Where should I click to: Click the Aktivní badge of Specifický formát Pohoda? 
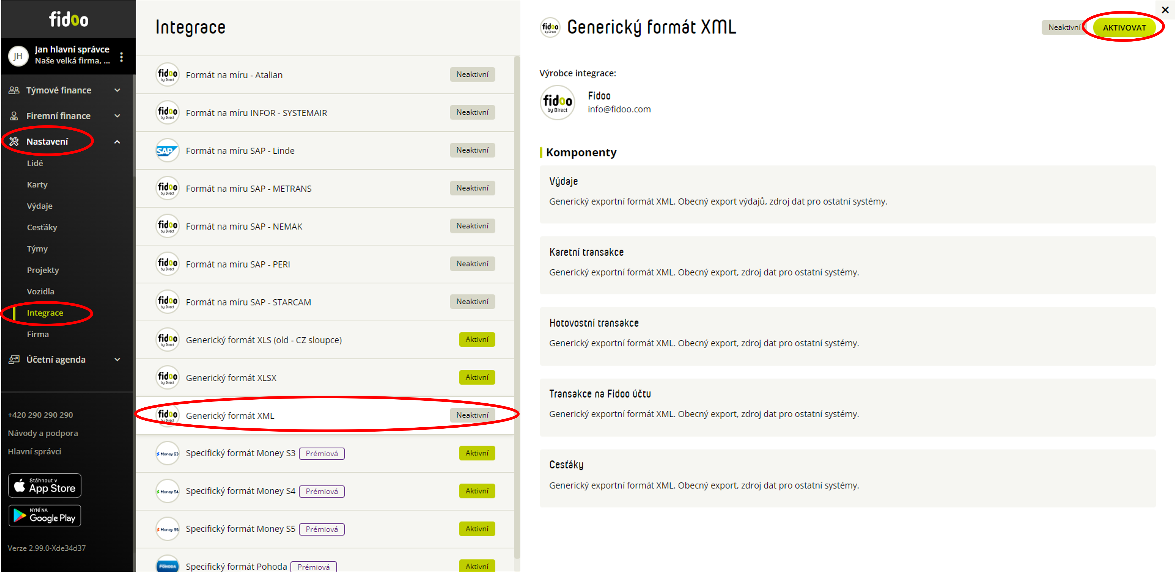point(477,566)
